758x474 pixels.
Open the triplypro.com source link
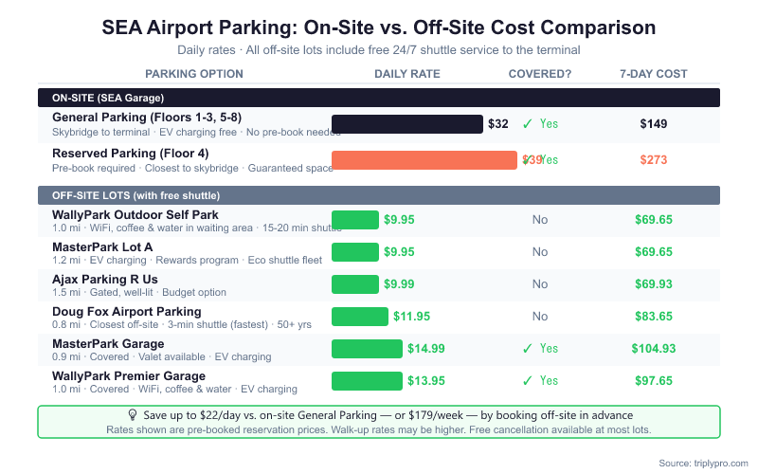(x=701, y=462)
